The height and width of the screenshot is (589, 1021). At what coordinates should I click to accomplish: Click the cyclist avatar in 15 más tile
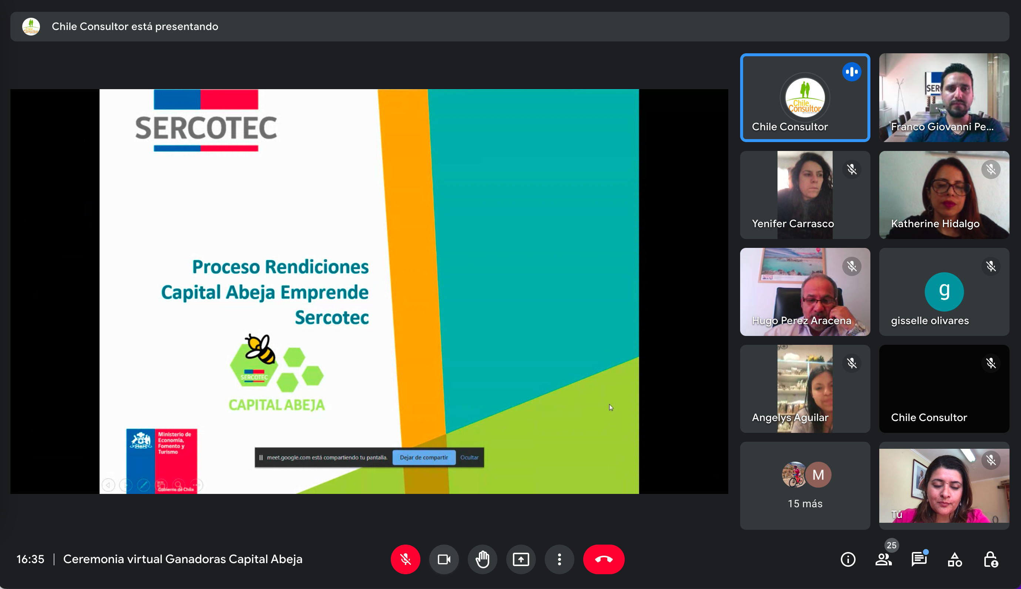click(795, 475)
